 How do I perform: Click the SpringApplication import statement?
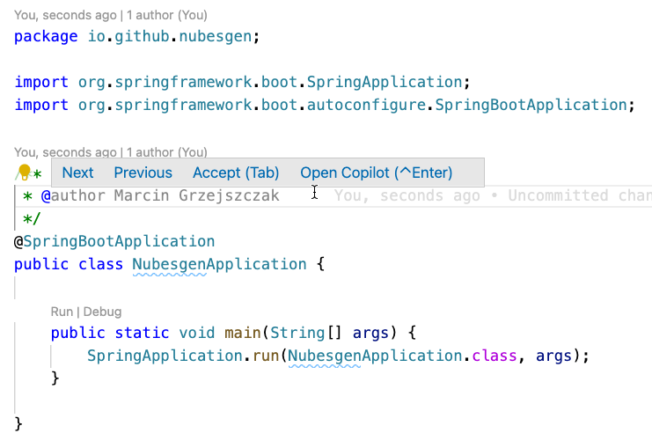[x=242, y=83]
